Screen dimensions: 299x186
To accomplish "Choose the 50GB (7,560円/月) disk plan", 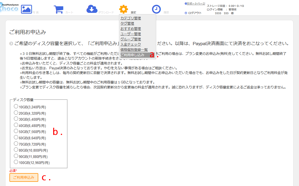I will click(x=16, y=131).
